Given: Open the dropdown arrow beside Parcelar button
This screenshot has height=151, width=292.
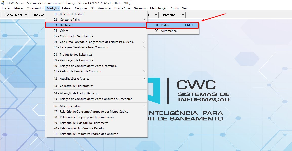Looking at the screenshot, I should point(183,15).
